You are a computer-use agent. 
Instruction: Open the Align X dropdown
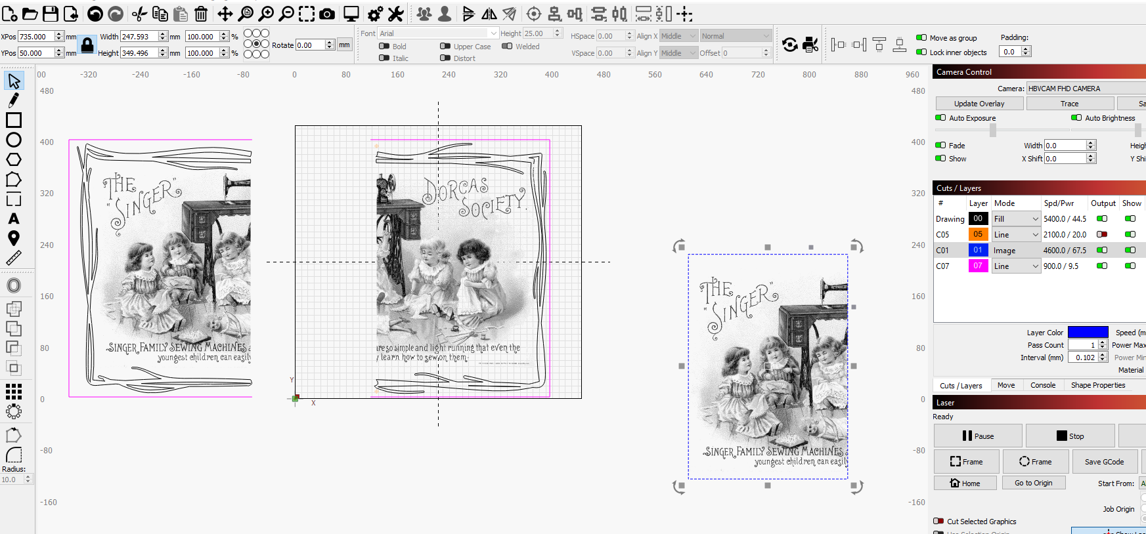678,36
